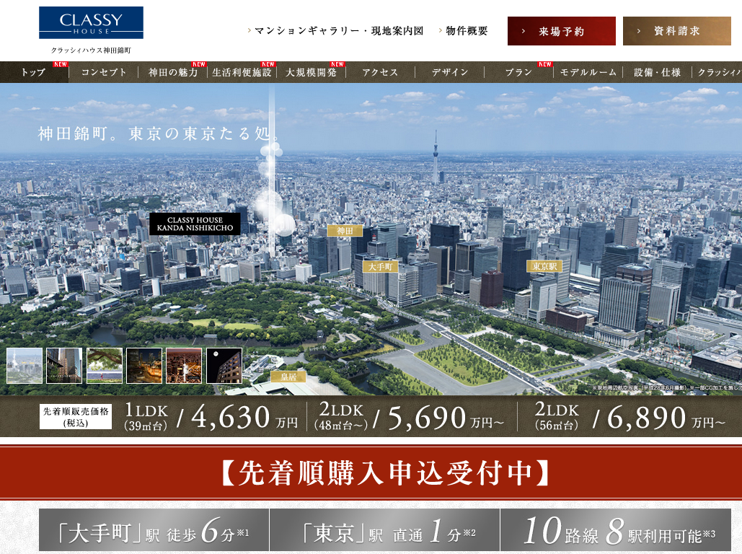Select the glass office tower thumbnail
742x554 pixels.
point(64,366)
